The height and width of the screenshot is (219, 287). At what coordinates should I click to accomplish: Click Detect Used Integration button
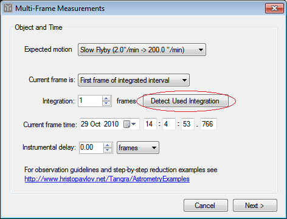click(185, 101)
